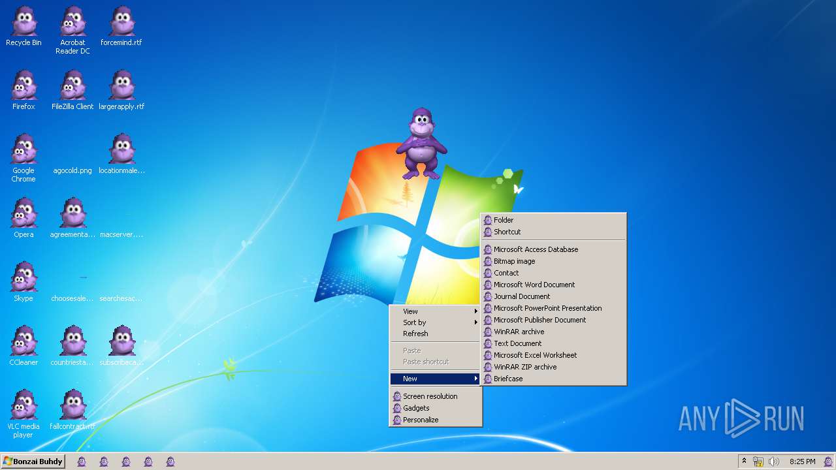Image resolution: width=836 pixels, height=470 pixels.
Task: Create a new Microsoft PowerPoint Presentation
Action: [x=553, y=308]
